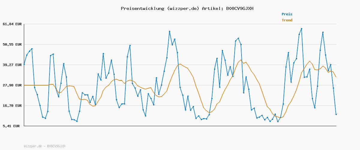This screenshot has width=360, height=150.
Task: Click the top gridline at 61.84 EUR level
Action: coord(180,24)
